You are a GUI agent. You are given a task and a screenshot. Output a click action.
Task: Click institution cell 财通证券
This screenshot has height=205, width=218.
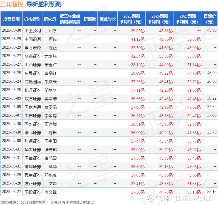point(33,141)
